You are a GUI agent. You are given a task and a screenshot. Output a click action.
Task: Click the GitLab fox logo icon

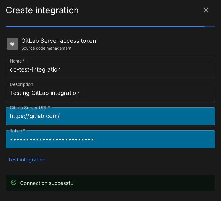click(x=12, y=44)
